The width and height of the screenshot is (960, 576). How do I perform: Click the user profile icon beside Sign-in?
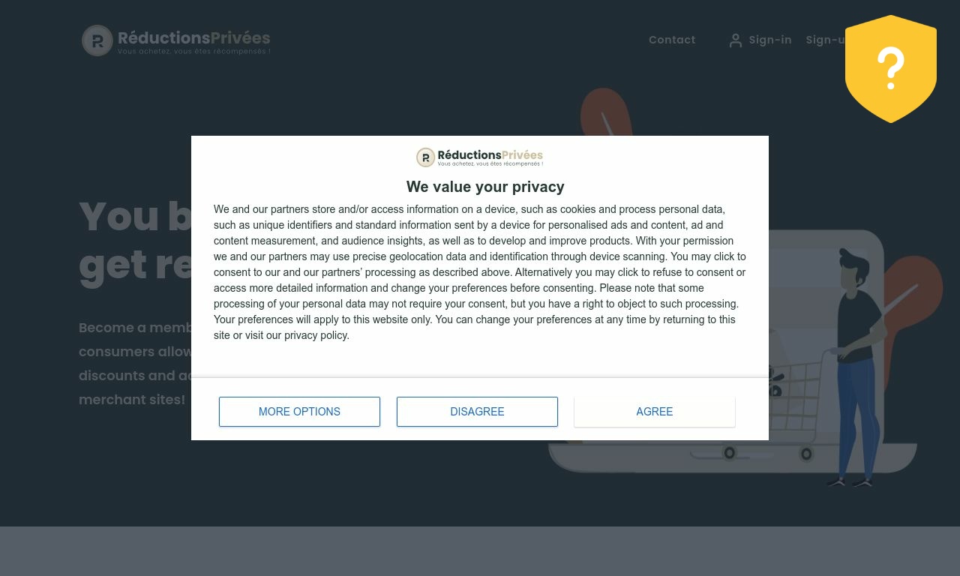click(x=735, y=40)
